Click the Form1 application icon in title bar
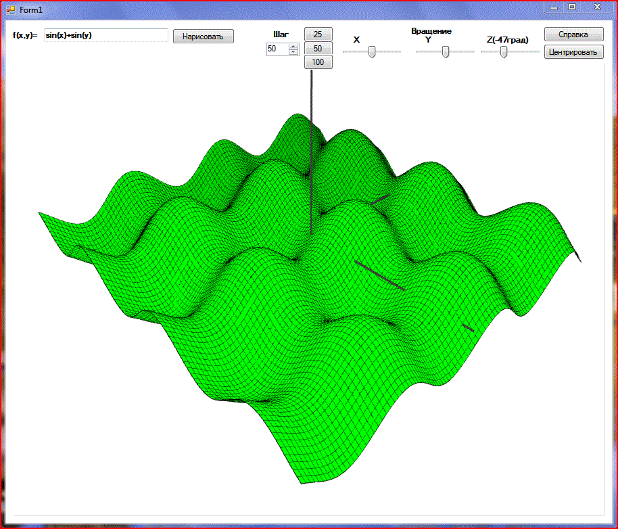This screenshot has width=618, height=529. click(10, 9)
